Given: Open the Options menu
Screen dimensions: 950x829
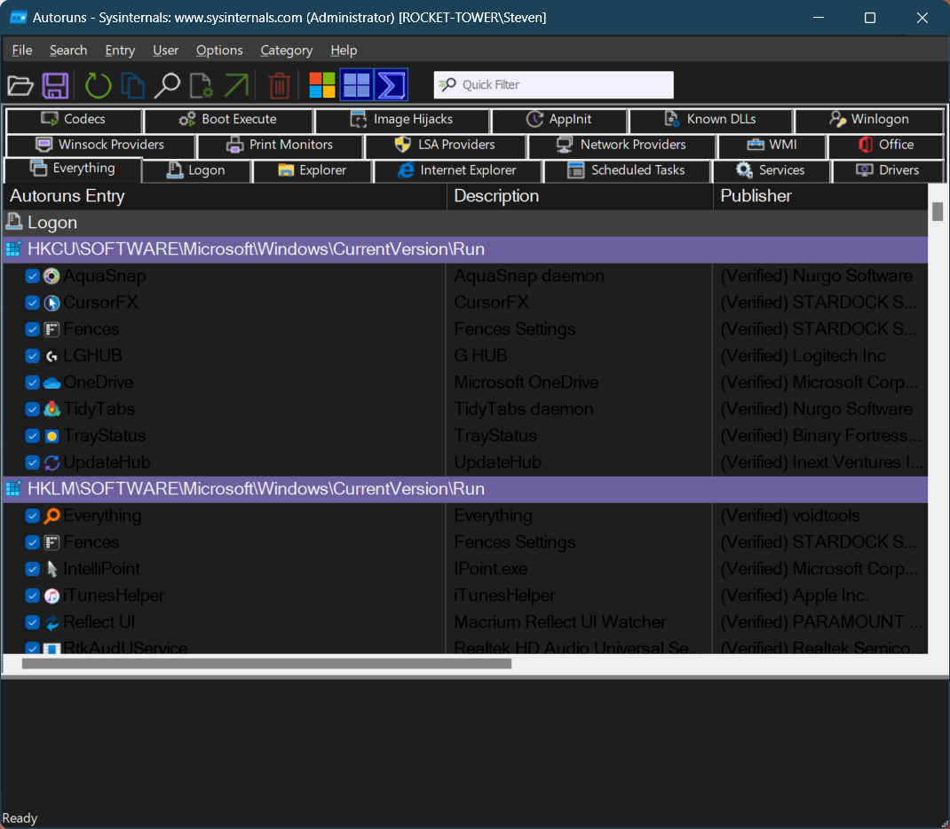Looking at the screenshot, I should [x=219, y=51].
